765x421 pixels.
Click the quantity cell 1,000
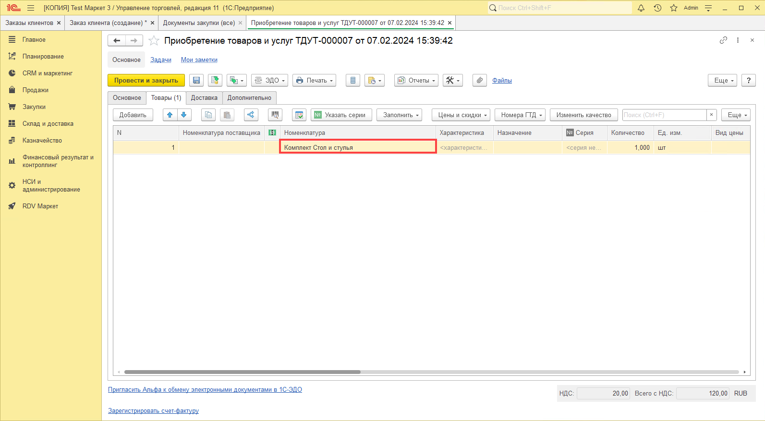click(x=630, y=147)
